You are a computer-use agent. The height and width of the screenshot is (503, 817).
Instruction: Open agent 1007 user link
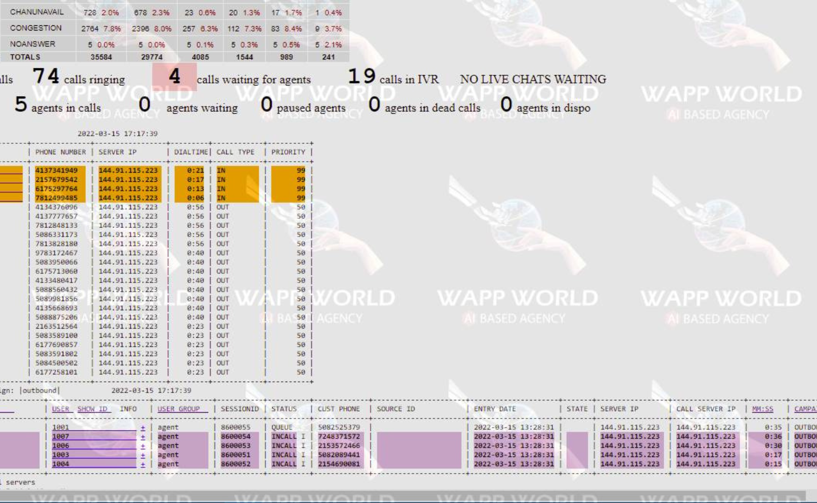pyautogui.click(x=60, y=437)
